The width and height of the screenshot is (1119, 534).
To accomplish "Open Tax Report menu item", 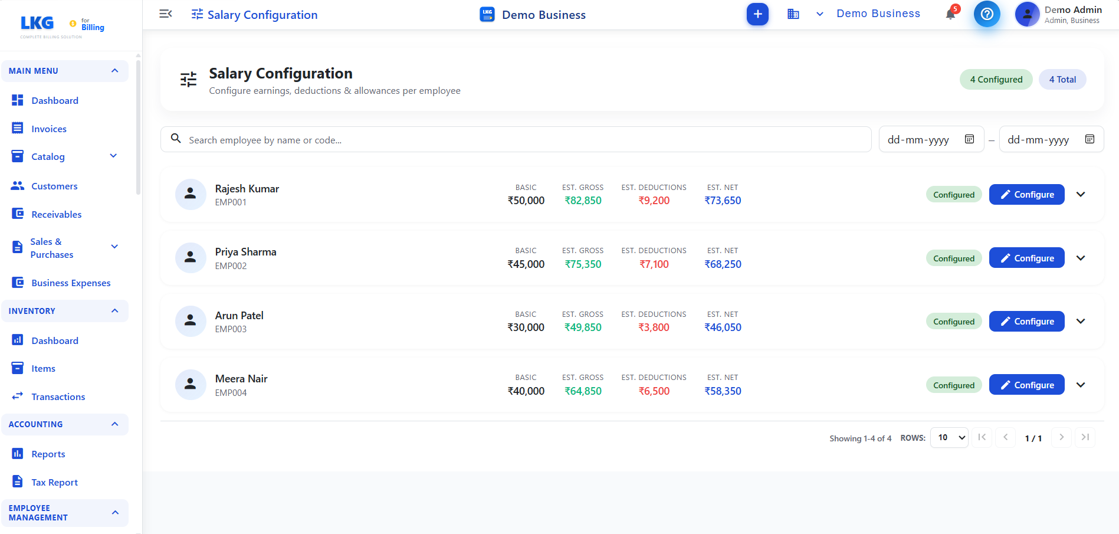I will (x=55, y=482).
